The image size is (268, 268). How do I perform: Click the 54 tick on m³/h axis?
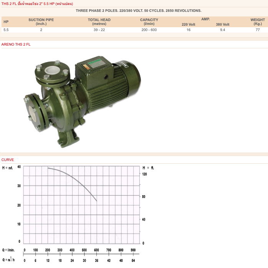[x=133, y=260]
